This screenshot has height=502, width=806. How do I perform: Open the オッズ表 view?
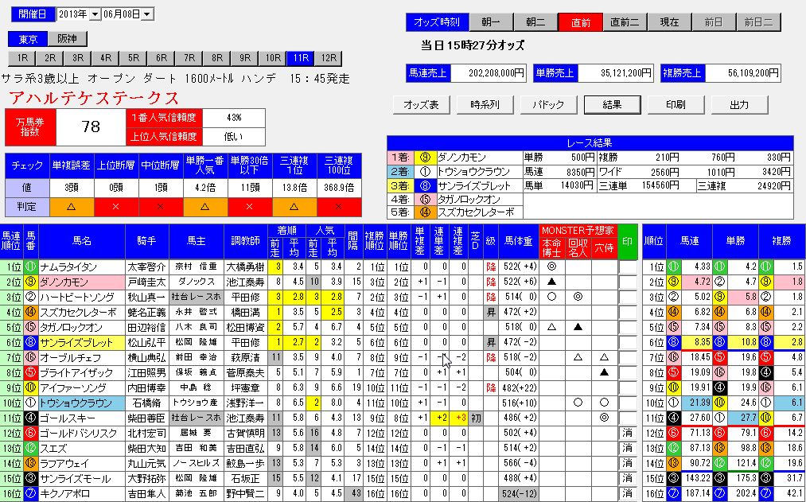(422, 105)
